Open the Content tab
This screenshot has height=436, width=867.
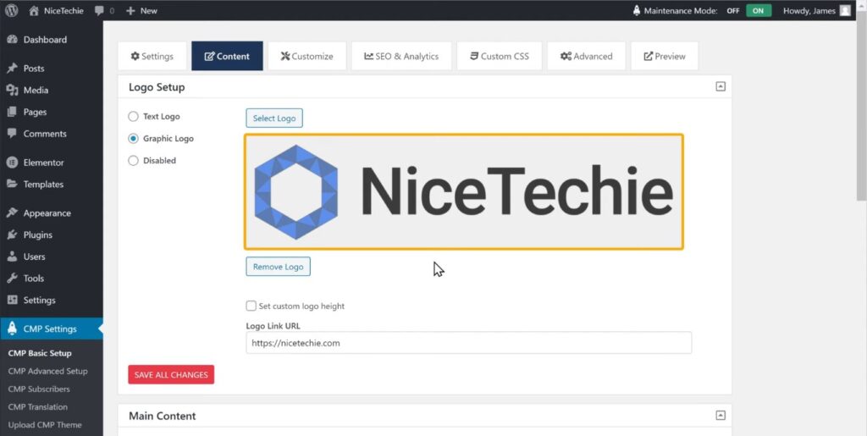(227, 57)
